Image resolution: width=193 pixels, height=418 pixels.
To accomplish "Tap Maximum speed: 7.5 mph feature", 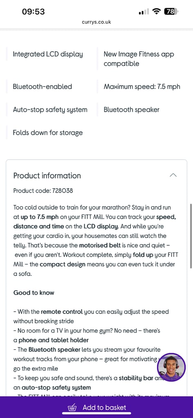I will click(142, 87).
